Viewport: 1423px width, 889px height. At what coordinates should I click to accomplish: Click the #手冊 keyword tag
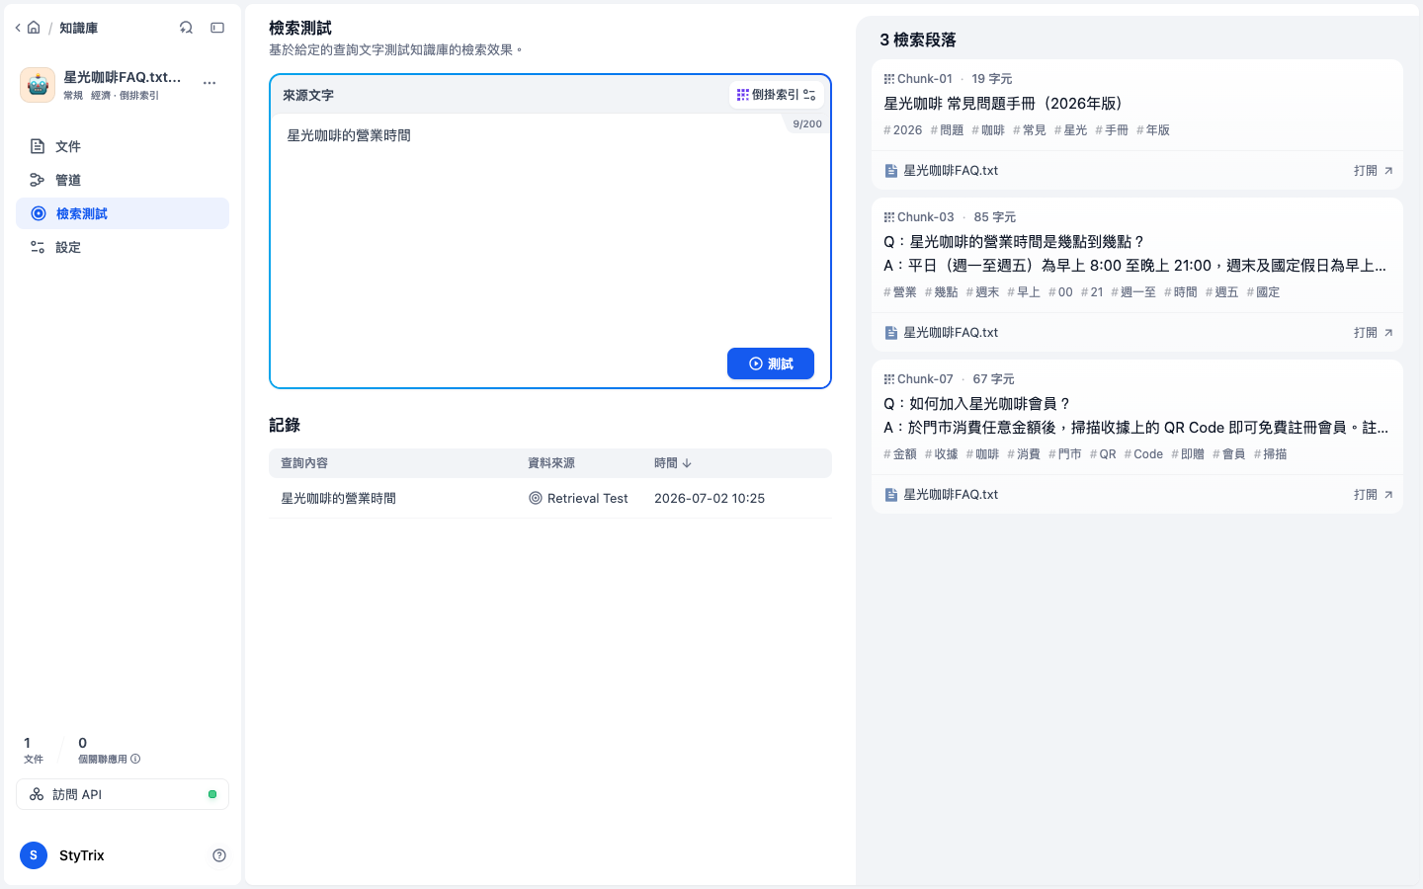point(1111,130)
